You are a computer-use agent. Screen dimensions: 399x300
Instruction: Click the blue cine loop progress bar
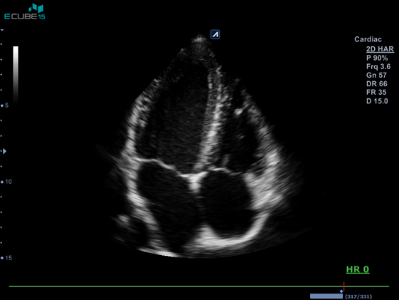coord(326,296)
